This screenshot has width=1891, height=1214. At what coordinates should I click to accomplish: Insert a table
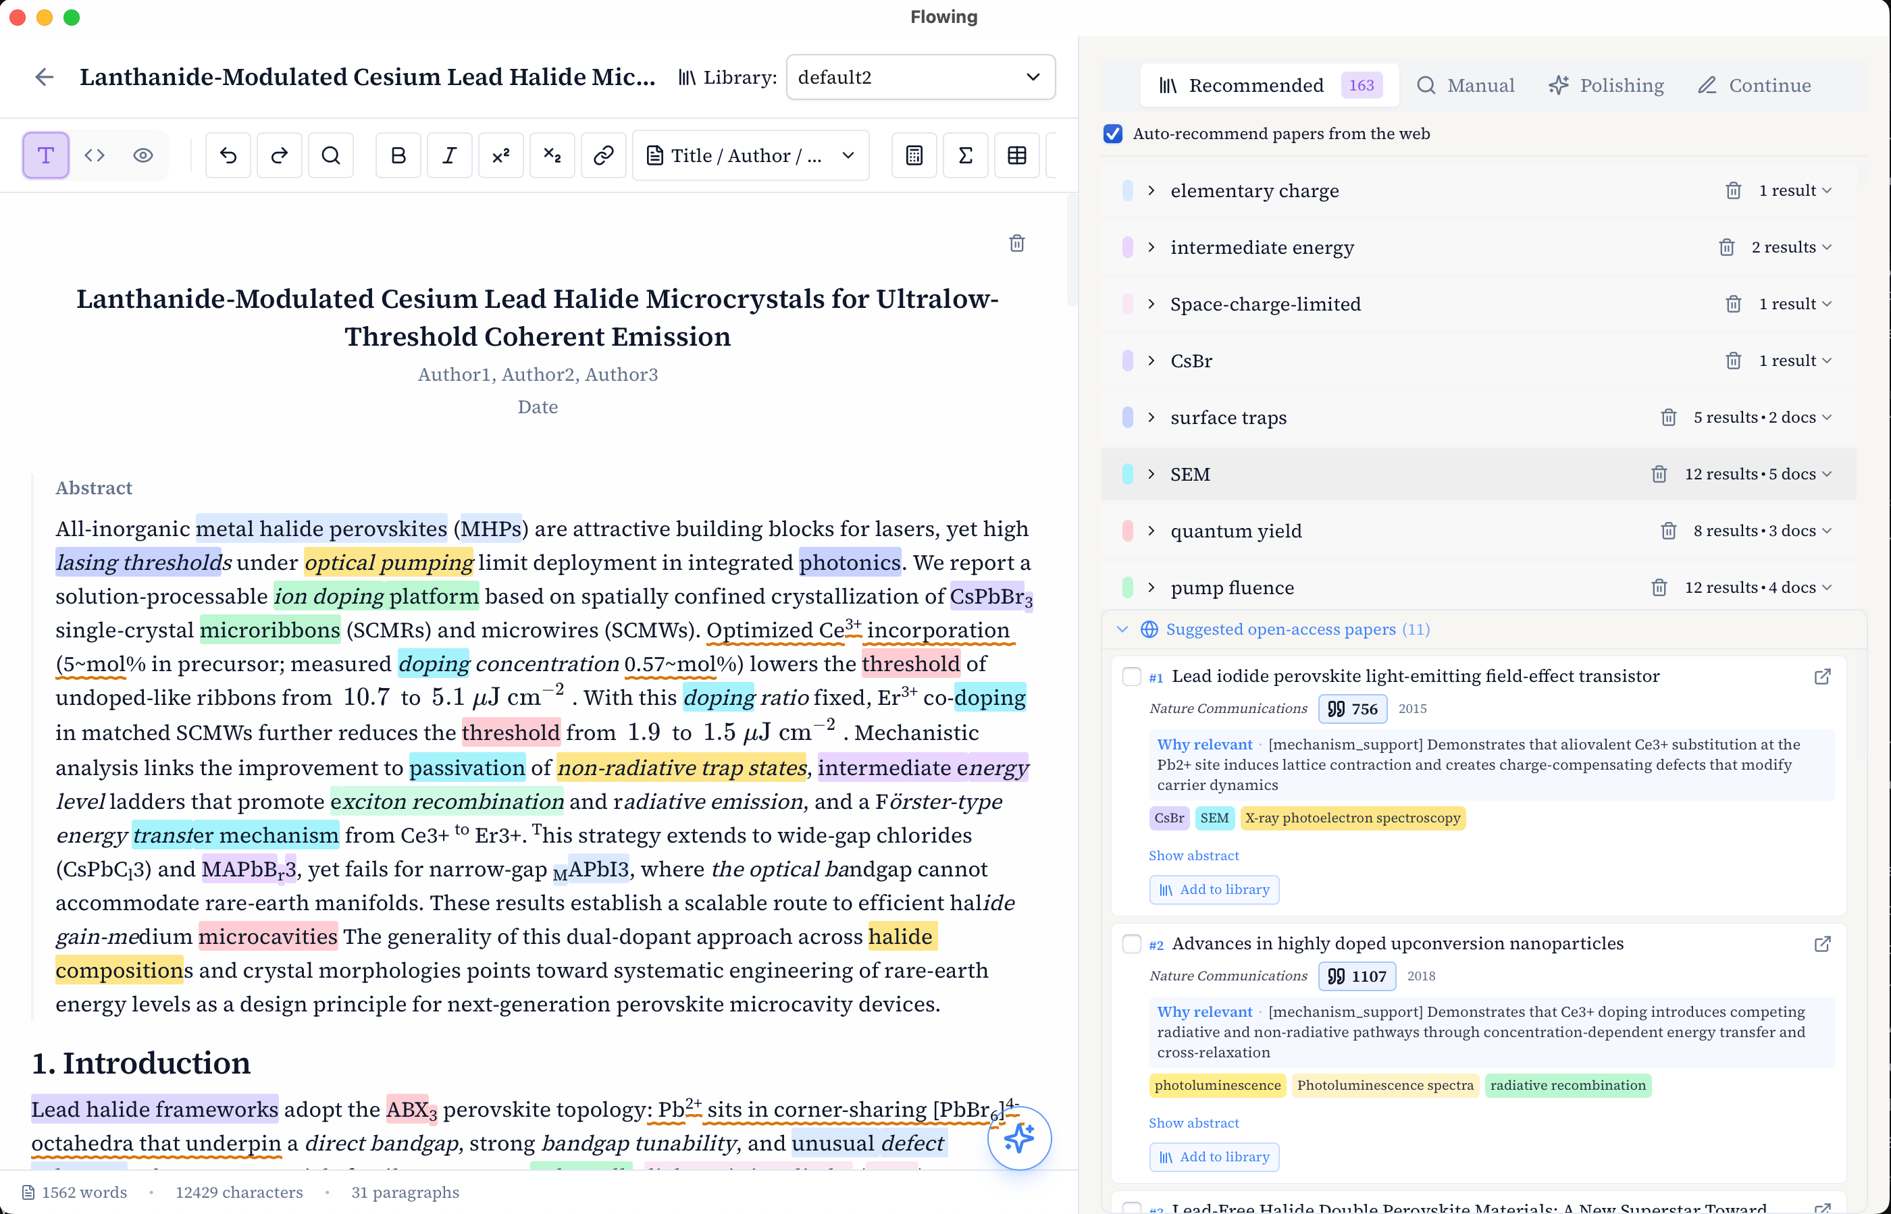1016,155
